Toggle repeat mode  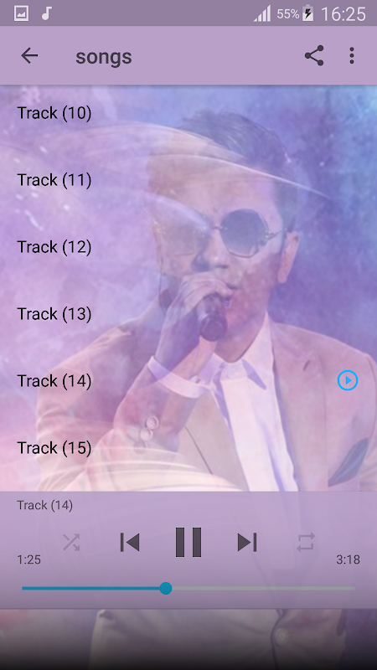(306, 542)
